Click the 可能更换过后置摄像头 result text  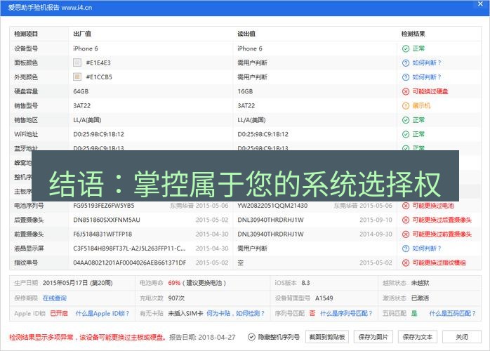(442, 220)
